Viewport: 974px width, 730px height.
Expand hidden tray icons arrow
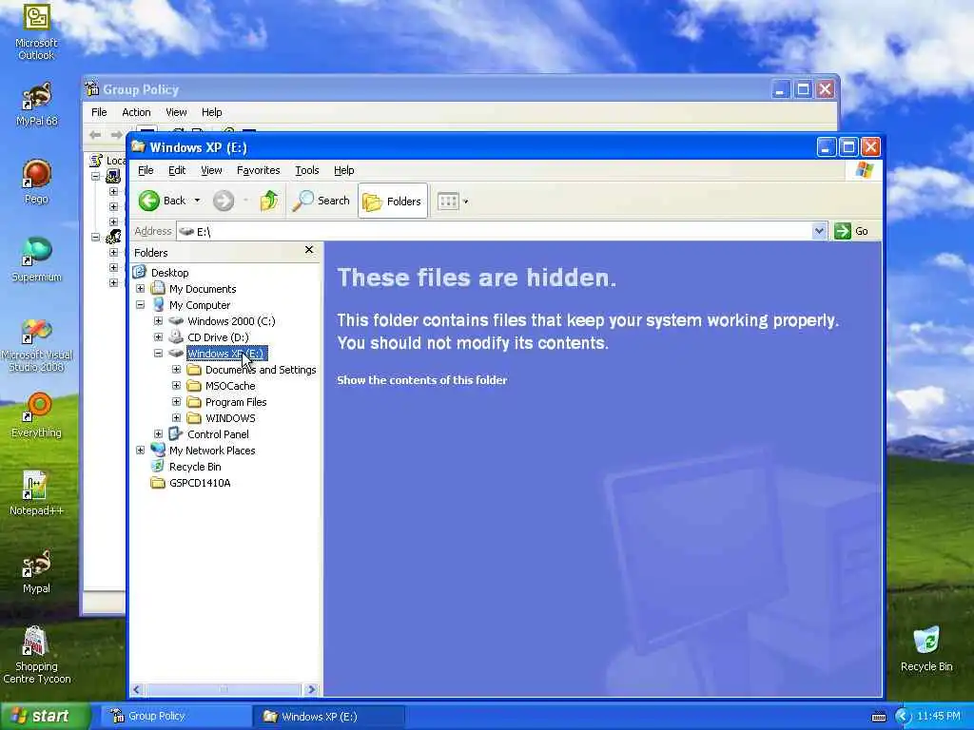click(x=904, y=717)
